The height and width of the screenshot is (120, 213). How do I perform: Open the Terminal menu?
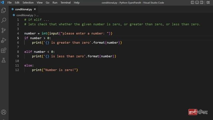[x=66, y=3]
